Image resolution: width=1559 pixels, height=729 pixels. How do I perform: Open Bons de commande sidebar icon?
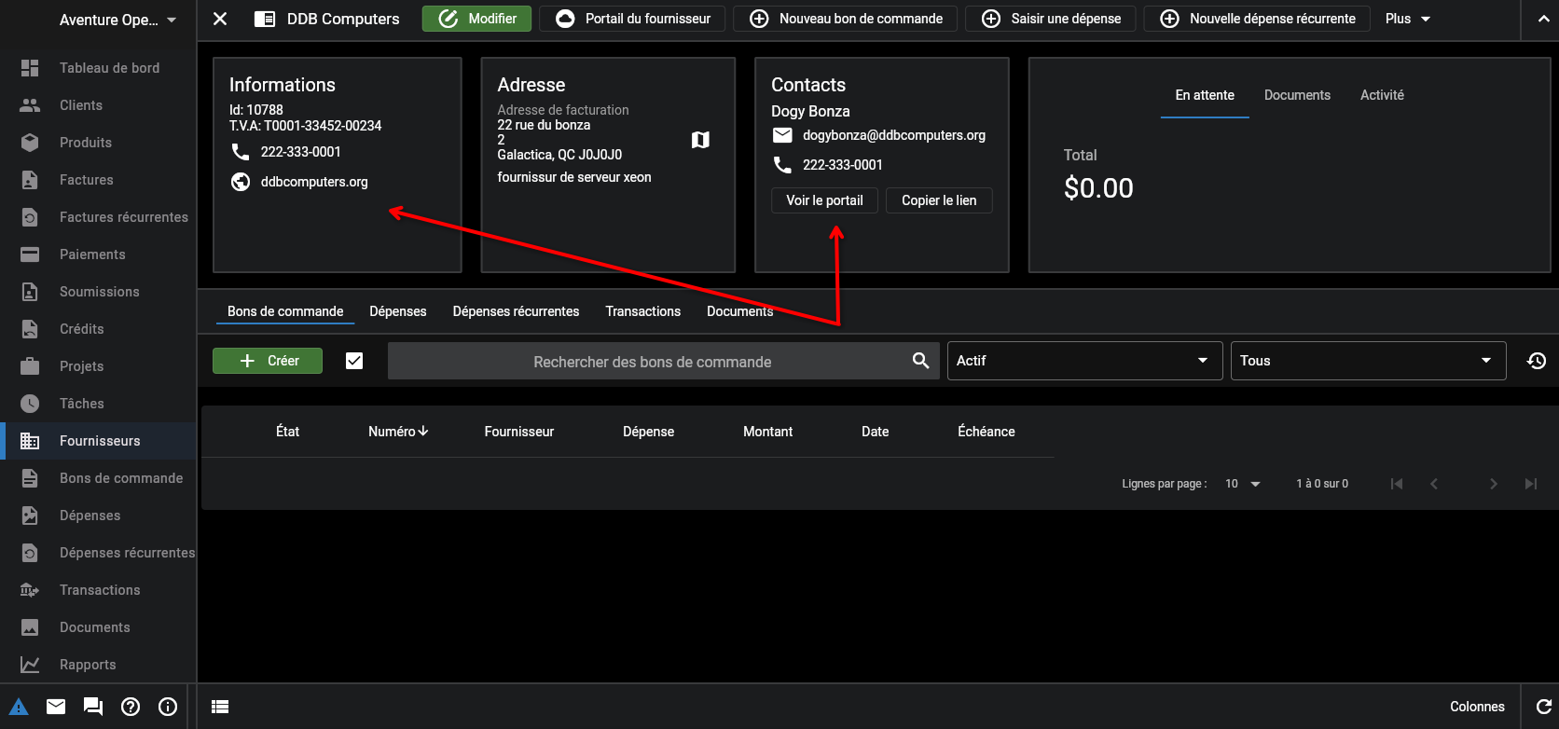30,478
